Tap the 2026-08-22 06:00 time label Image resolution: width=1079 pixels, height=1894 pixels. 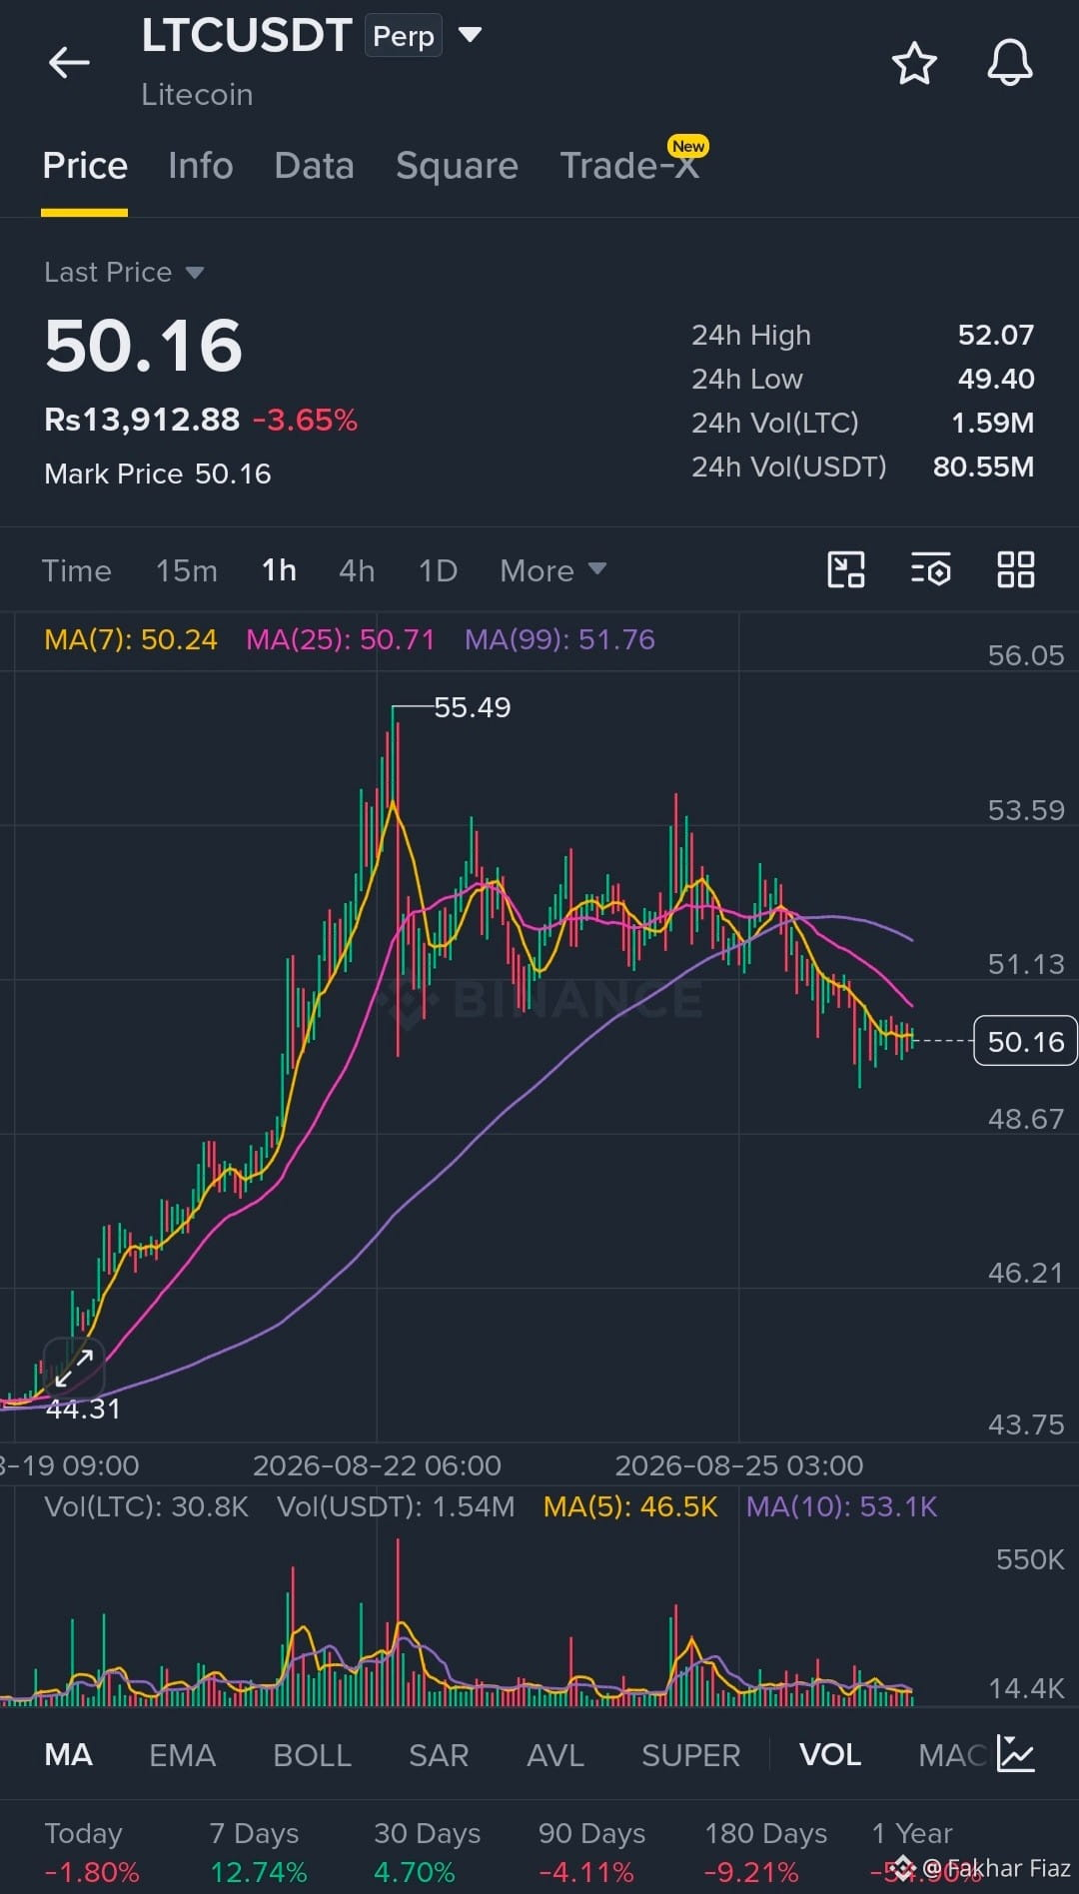(377, 1465)
